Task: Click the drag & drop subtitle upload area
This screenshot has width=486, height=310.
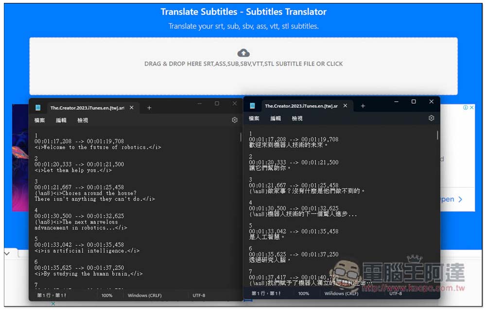Action: click(243, 66)
